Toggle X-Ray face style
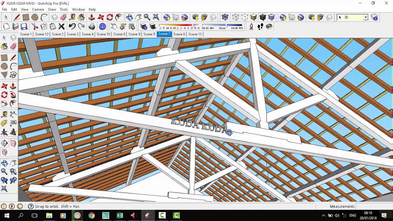393x221 pixels. (x=225, y=17)
